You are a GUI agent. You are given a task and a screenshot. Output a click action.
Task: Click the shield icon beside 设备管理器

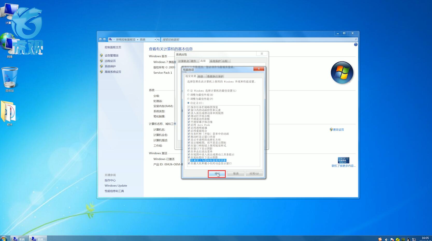(x=101, y=55)
